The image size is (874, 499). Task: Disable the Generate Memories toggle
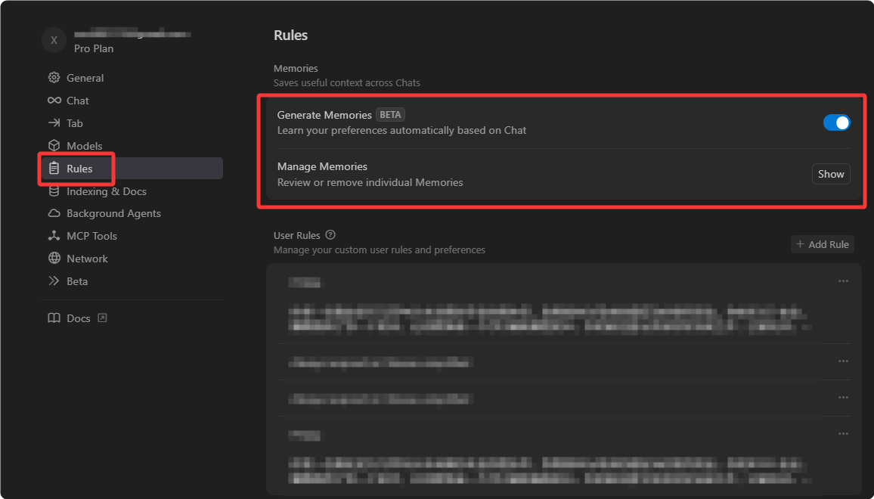(x=836, y=122)
